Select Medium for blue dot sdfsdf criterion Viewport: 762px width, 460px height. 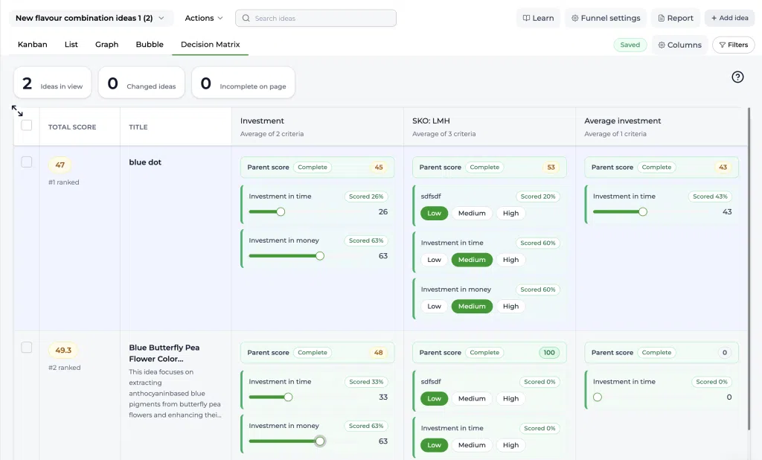[x=472, y=213]
